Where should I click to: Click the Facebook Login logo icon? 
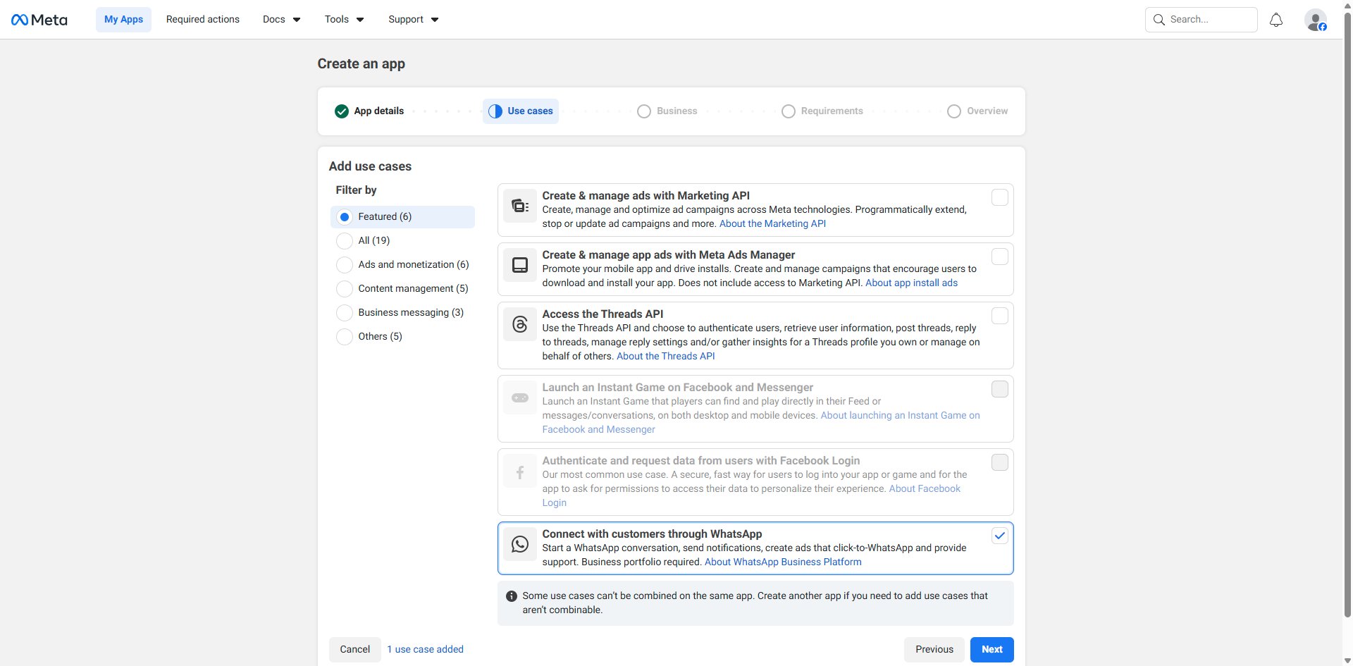pos(520,471)
